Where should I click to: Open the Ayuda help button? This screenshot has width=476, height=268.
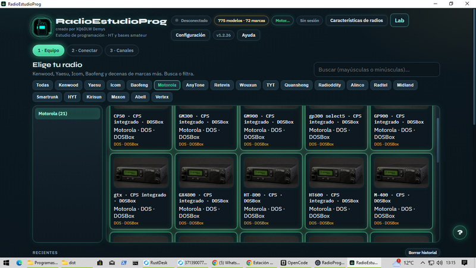pyautogui.click(x=248, y=35)
